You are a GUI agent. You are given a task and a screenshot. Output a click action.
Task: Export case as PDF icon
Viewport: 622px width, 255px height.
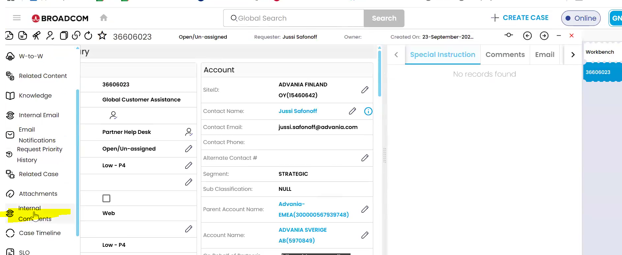pyautogui.click(x=9, y=35)
